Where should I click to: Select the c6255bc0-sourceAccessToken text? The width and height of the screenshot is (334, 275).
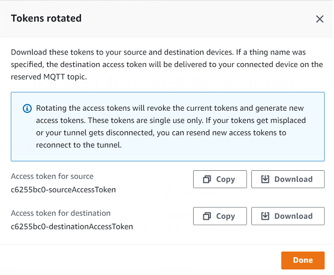[x=63, y=189]
